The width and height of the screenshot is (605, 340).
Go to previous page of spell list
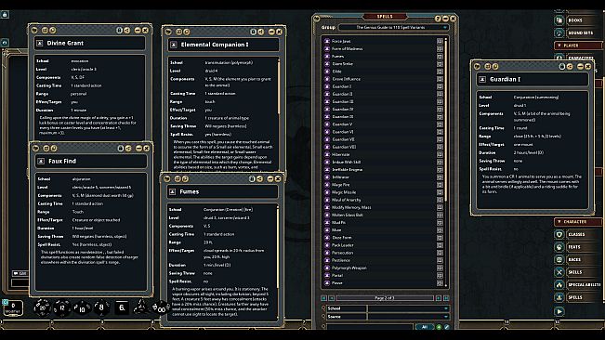click(331, 298)
